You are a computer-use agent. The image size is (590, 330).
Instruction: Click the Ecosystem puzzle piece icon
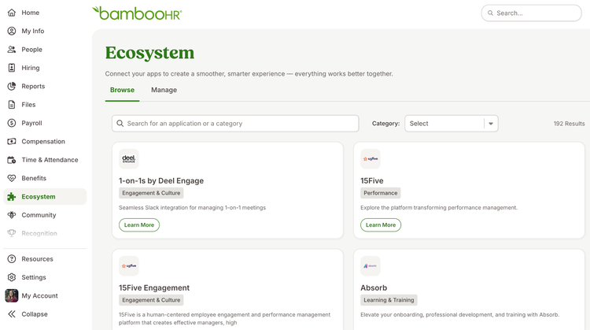12,197
